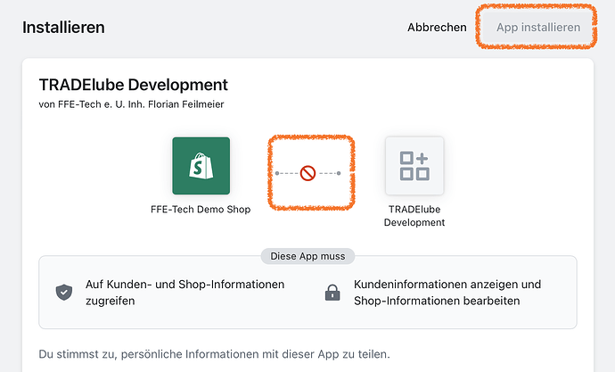The width and height of the screenshot is (615, 372).
Task: Click the padlock icon
Action: point(332,293)
